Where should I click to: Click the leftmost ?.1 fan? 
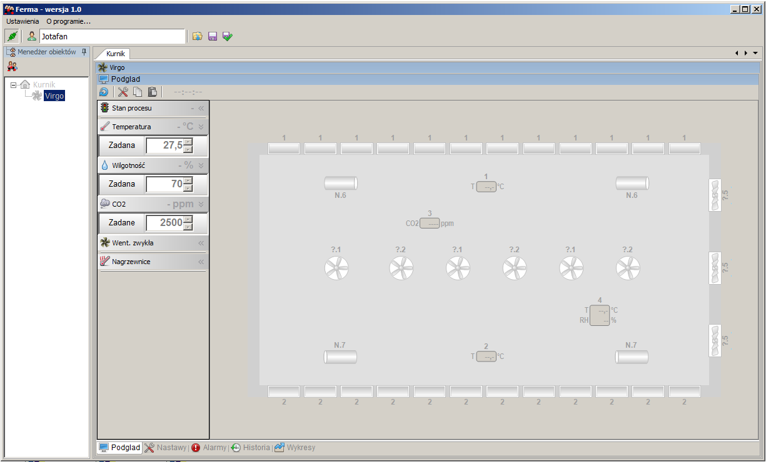[x=336, y=268]
